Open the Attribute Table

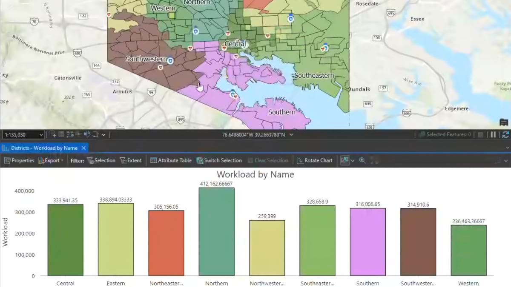171,160
